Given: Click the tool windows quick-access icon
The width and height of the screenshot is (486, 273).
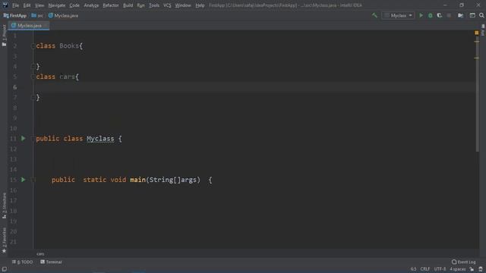Looking at the screenshot, I should click(x=5, y=269).
